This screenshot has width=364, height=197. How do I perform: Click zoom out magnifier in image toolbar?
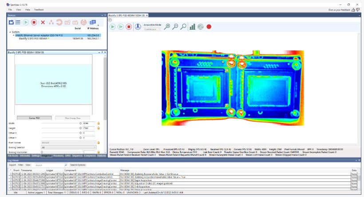coord(175,27)
